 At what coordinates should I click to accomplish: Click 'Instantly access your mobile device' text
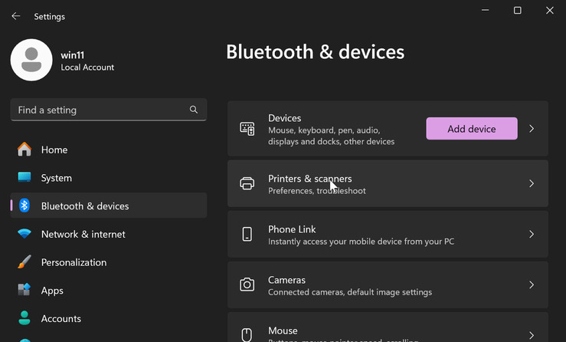[361, 241]
